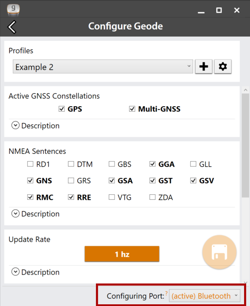The image size is (250, 306).
Task: Maximize the Configure Geode window
Action: pos(219,10)
